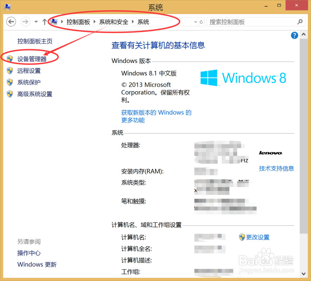Refresh the address bar location

[x=201, y=22]
